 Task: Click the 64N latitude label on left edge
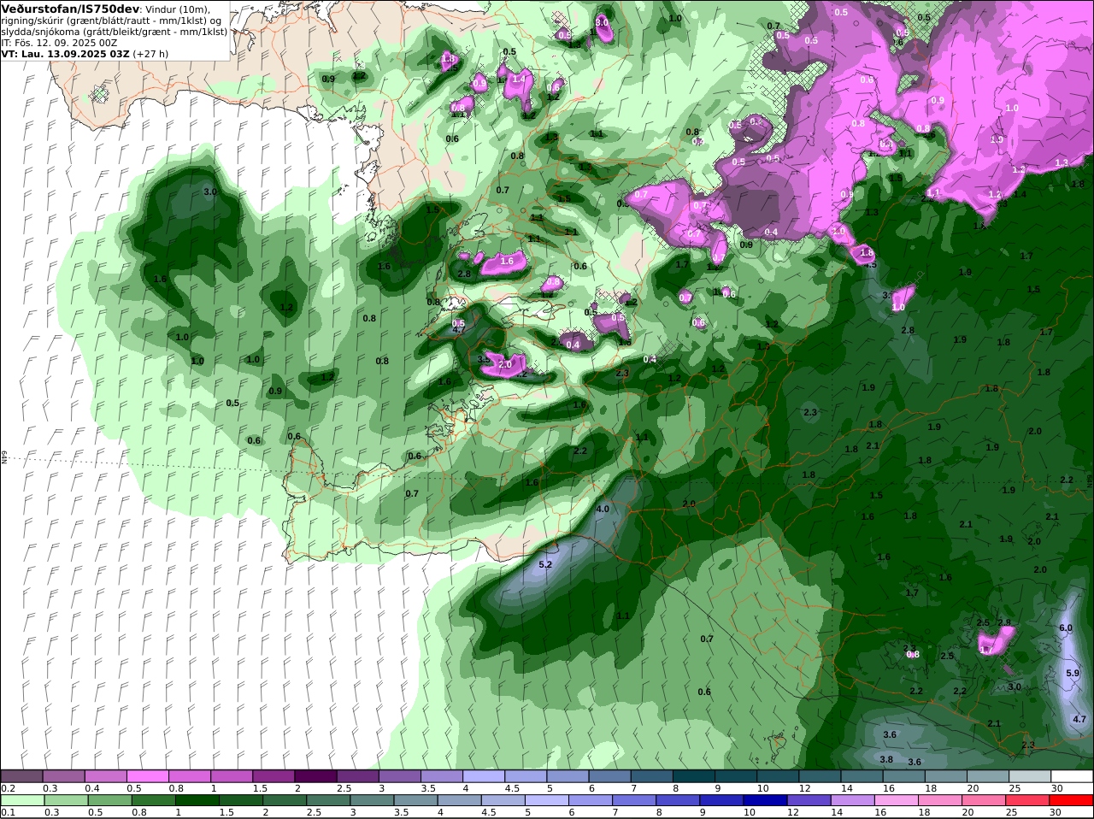3,457
